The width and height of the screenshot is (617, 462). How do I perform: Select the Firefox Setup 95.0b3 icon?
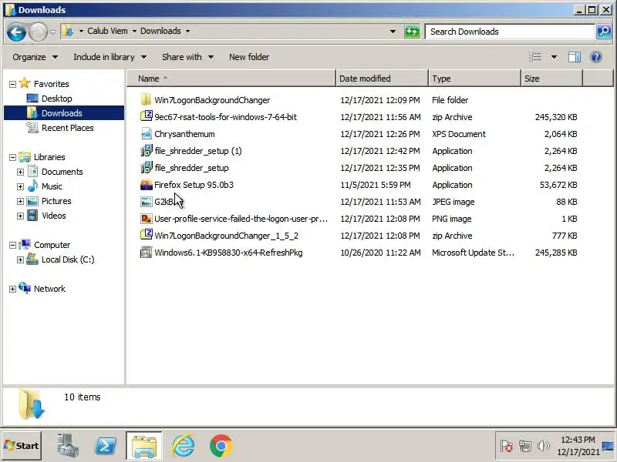pyautogui.click(x=146, y=184)
